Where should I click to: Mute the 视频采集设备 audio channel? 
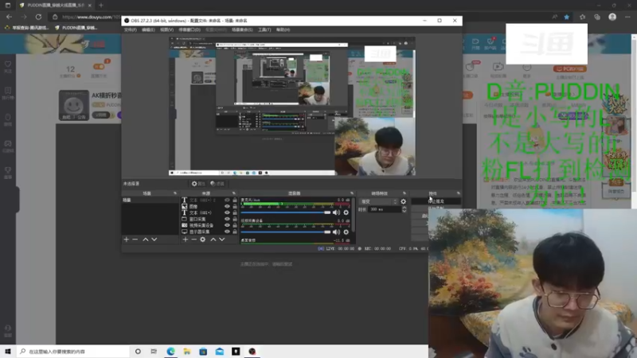tap(336, 232)
